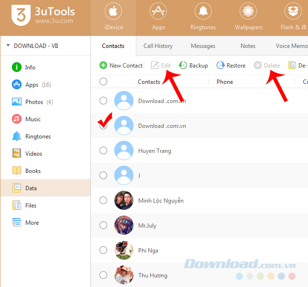Click the green Backup clock icon
Screen dimensions: 308x287
[x=183, y=65]
